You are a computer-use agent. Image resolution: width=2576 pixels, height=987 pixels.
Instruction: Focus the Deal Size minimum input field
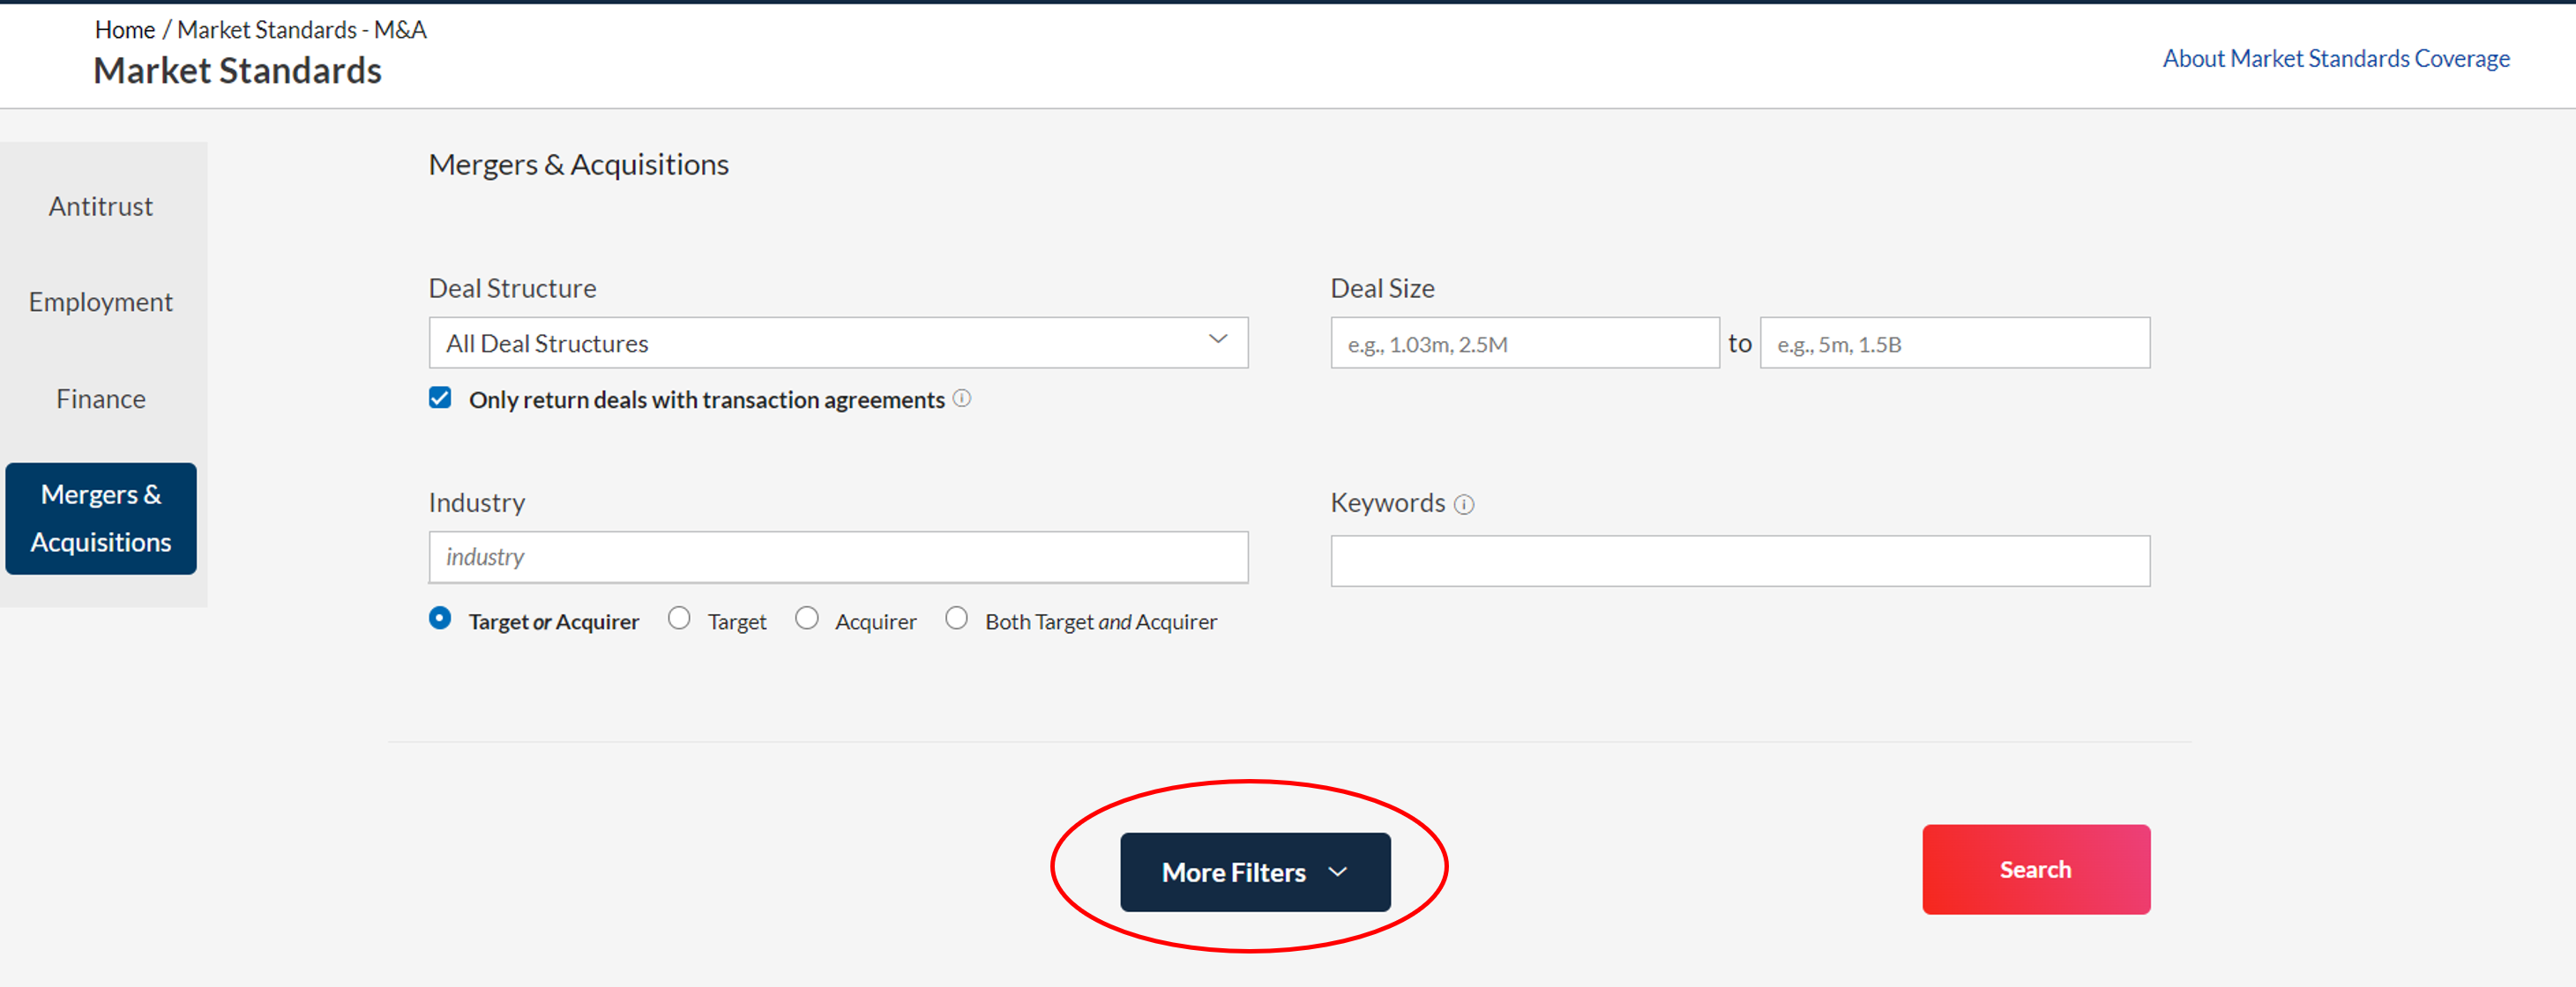click(x=1525, y=343)
